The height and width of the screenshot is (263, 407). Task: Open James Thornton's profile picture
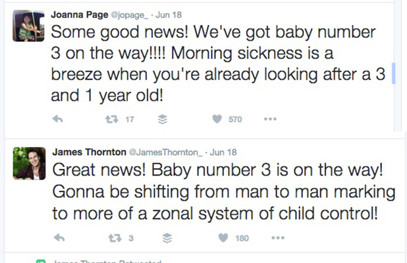(x=30, y=164)
